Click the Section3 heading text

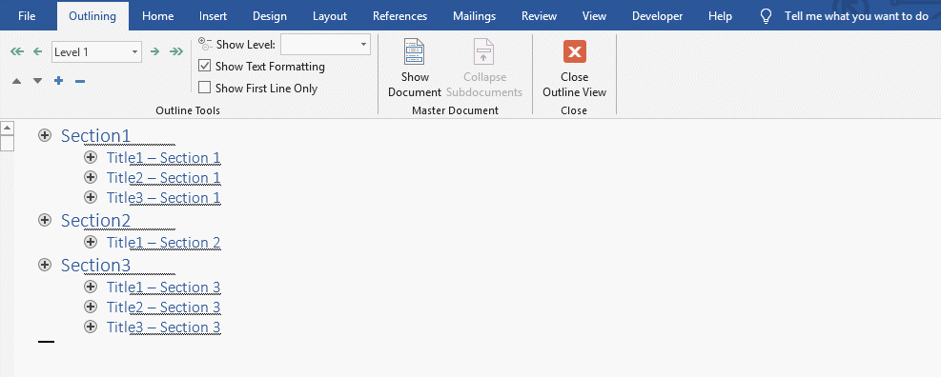pos(95,265)
